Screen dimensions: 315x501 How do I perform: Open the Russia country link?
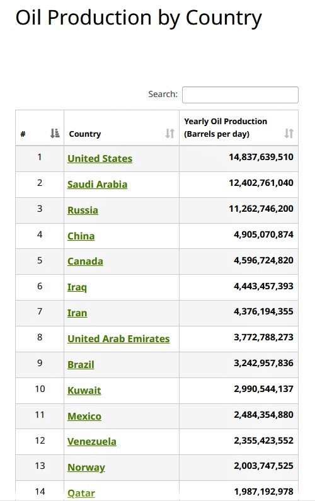tap(83, 210)
